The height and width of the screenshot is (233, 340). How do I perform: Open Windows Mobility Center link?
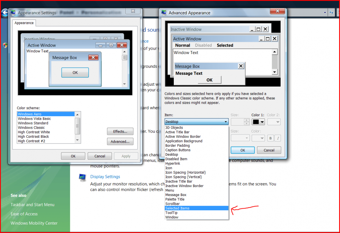[x=34, y=223]
